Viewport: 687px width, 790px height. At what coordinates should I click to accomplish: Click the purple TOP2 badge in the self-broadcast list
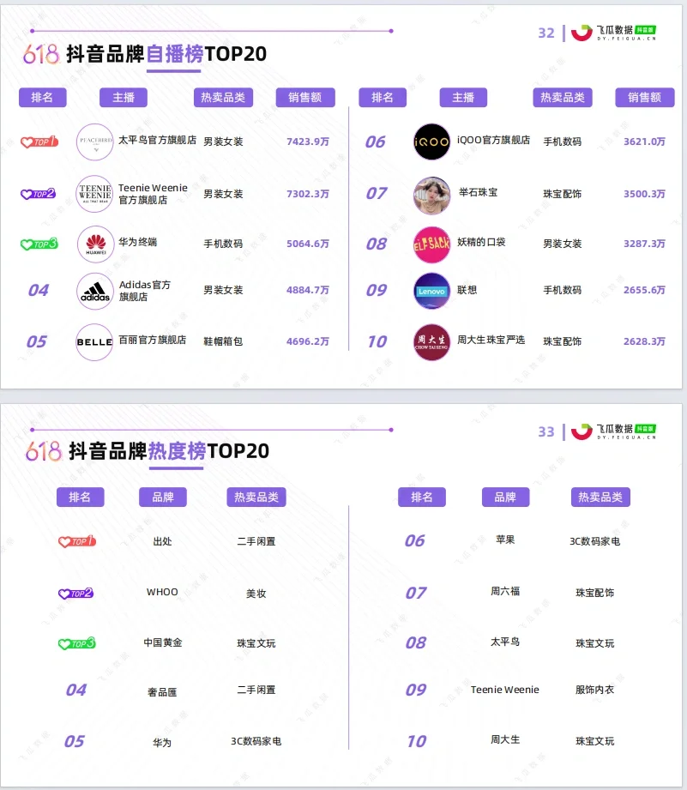pos(38,194)
